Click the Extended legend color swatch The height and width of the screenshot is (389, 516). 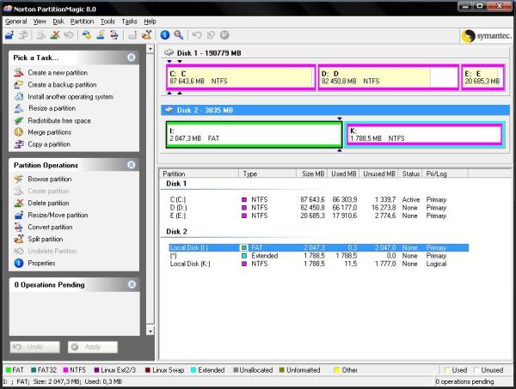click(x=193, y=370)
